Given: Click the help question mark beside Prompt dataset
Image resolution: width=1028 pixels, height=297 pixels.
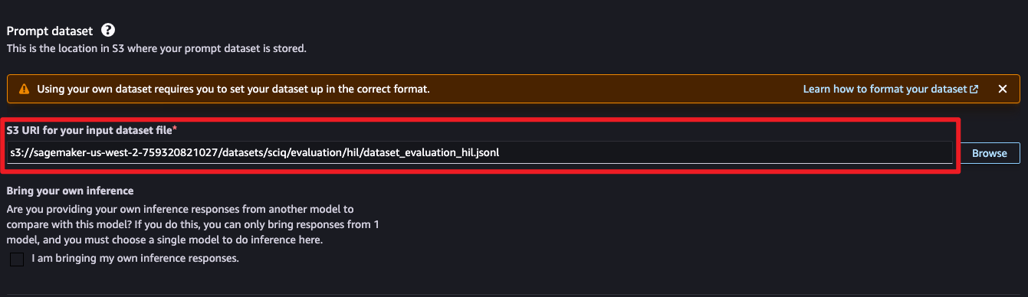Looking at the screenshot, I should [x=108, y=31].
